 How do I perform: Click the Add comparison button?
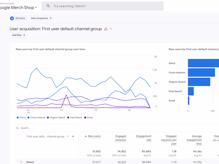(41, 18)
